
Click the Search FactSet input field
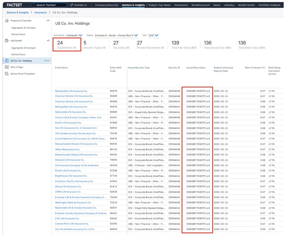click(49, 5)
